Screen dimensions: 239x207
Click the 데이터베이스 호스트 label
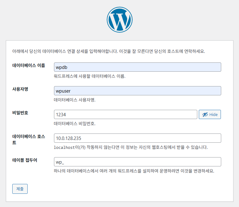(29, 139)
